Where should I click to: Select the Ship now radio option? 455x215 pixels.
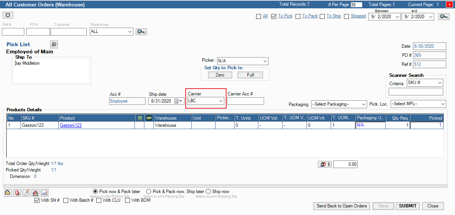[x=208, y=192]
